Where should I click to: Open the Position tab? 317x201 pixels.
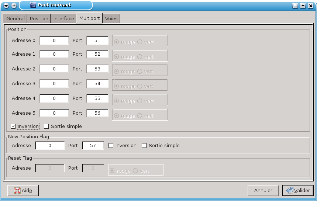[39, 18]
